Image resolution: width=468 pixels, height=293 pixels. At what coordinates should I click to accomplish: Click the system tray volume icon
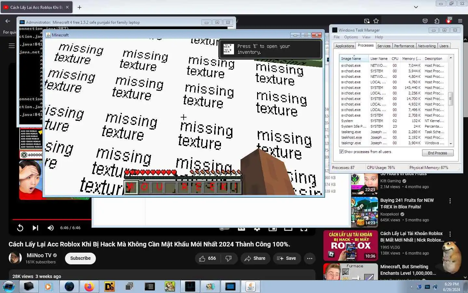pyautogui.click(x=435, y=287)
